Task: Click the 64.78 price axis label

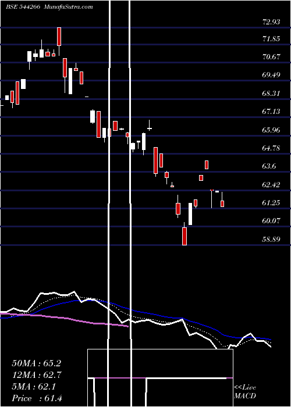Action: click(x=272, y=148)
